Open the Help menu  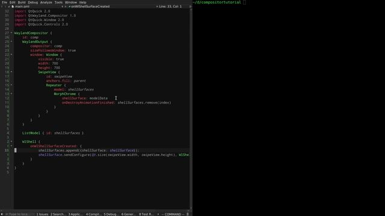pos(83,2)
